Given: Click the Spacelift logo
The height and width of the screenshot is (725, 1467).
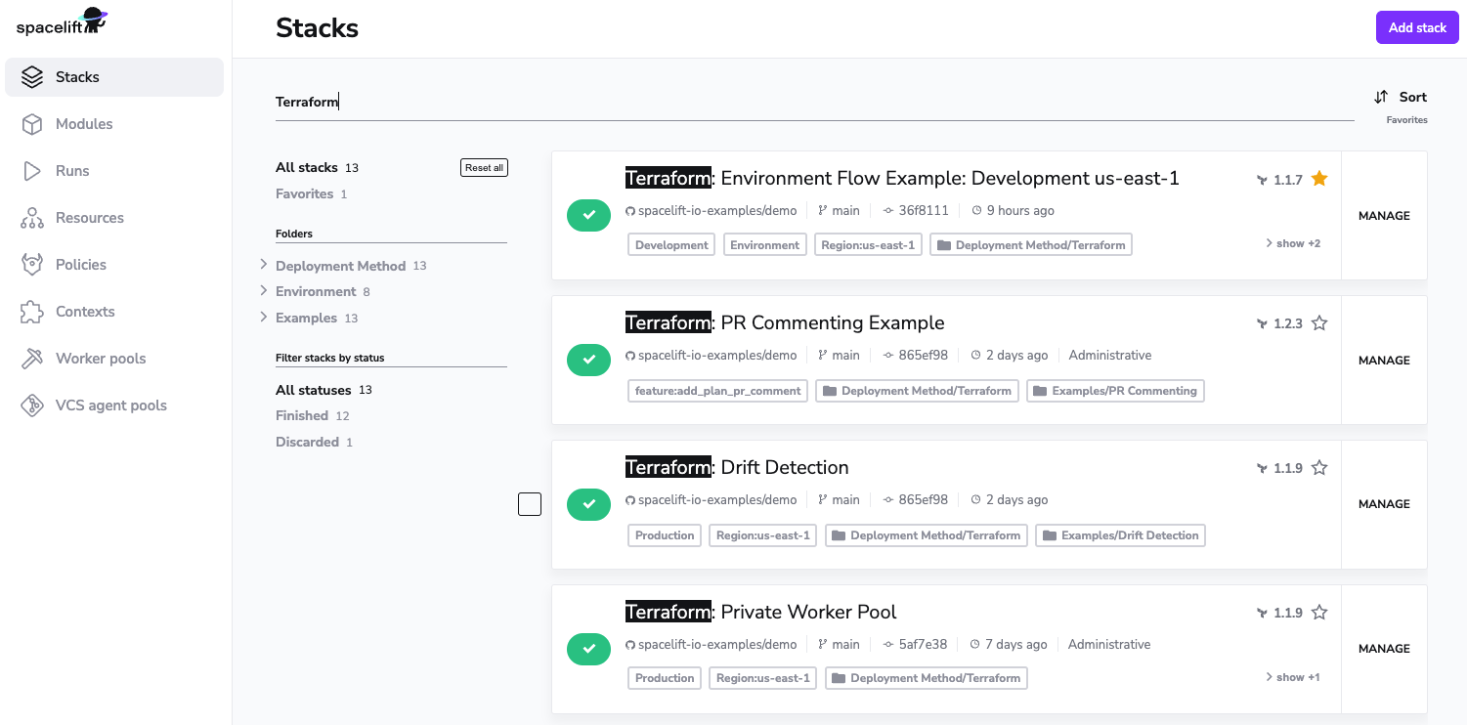Looking at the screenshot, I should click(62, 21).
